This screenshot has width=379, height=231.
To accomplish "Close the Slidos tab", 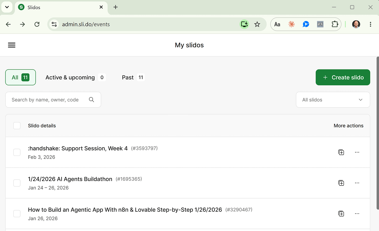I will point(101,7).
